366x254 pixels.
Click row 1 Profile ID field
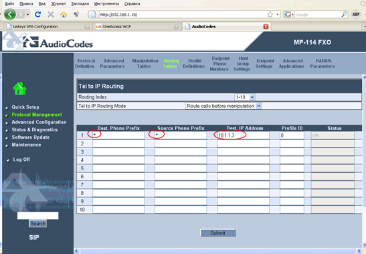coord(292,135)
